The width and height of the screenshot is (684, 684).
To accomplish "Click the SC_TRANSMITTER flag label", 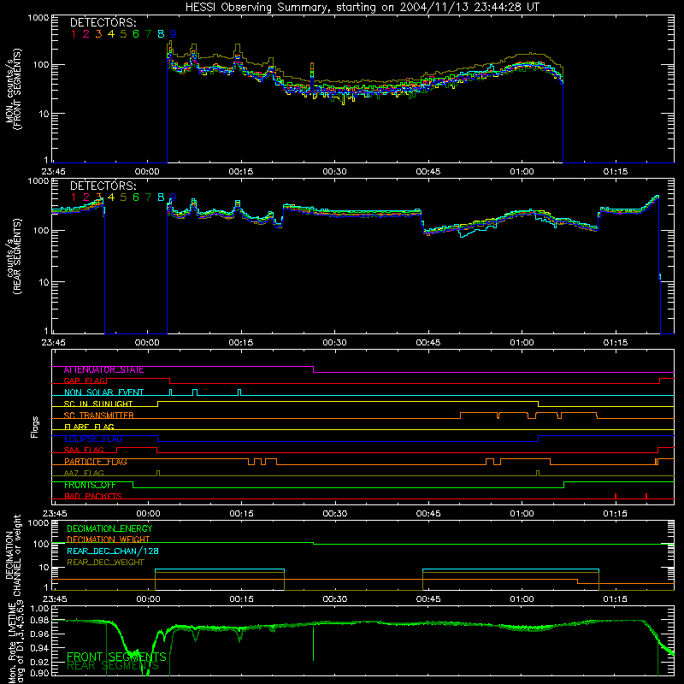I will [x=98, y=416].
